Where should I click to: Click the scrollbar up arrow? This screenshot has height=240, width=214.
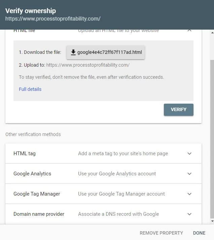212,33
